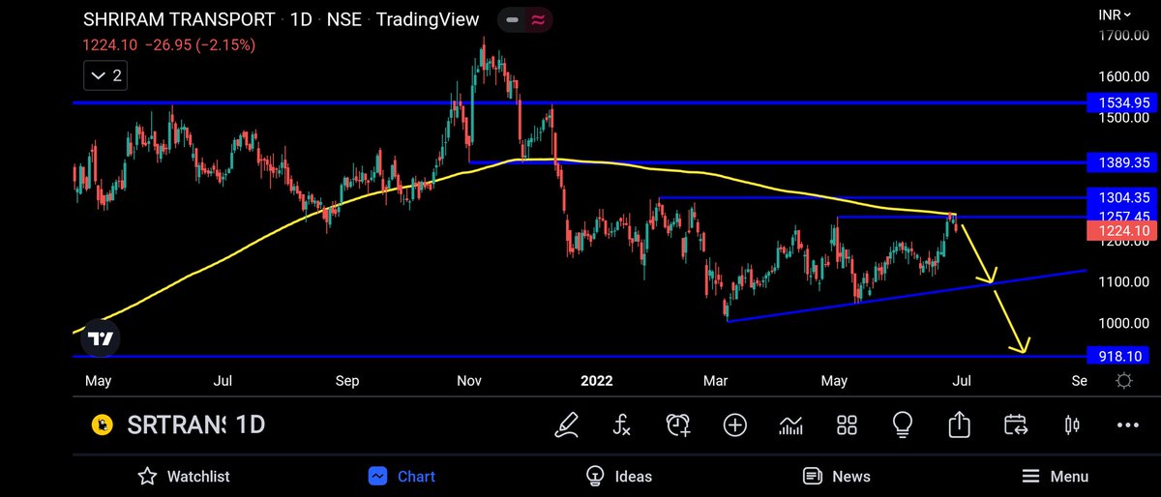Open the three-dot more options menu
The width and height of the screenshot is (1161, 497).
tap(1127, 424)
